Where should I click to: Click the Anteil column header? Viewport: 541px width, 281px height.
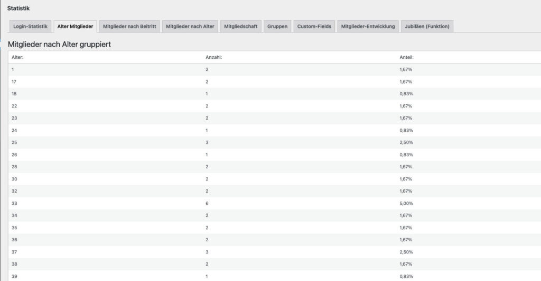(406, 57)
